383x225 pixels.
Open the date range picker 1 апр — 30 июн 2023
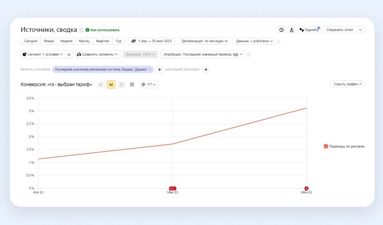pos(152,41)
